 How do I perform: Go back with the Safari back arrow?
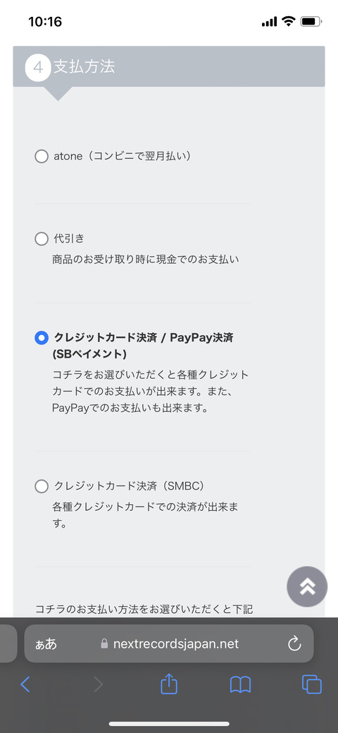[x=25, y=685]
